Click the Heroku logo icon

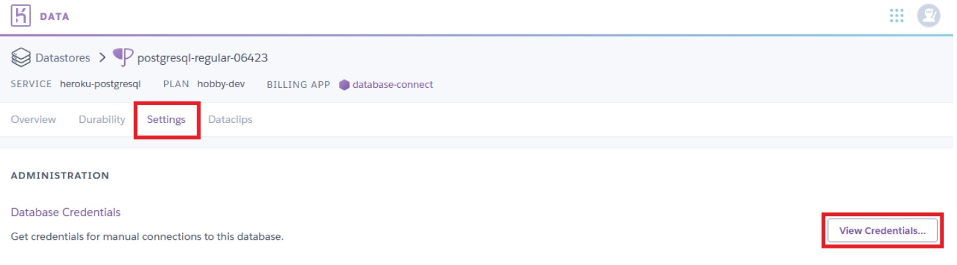(x=21, y=16)
